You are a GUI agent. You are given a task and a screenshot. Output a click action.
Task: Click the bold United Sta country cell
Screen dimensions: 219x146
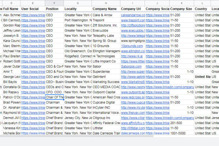coord(202,77)
